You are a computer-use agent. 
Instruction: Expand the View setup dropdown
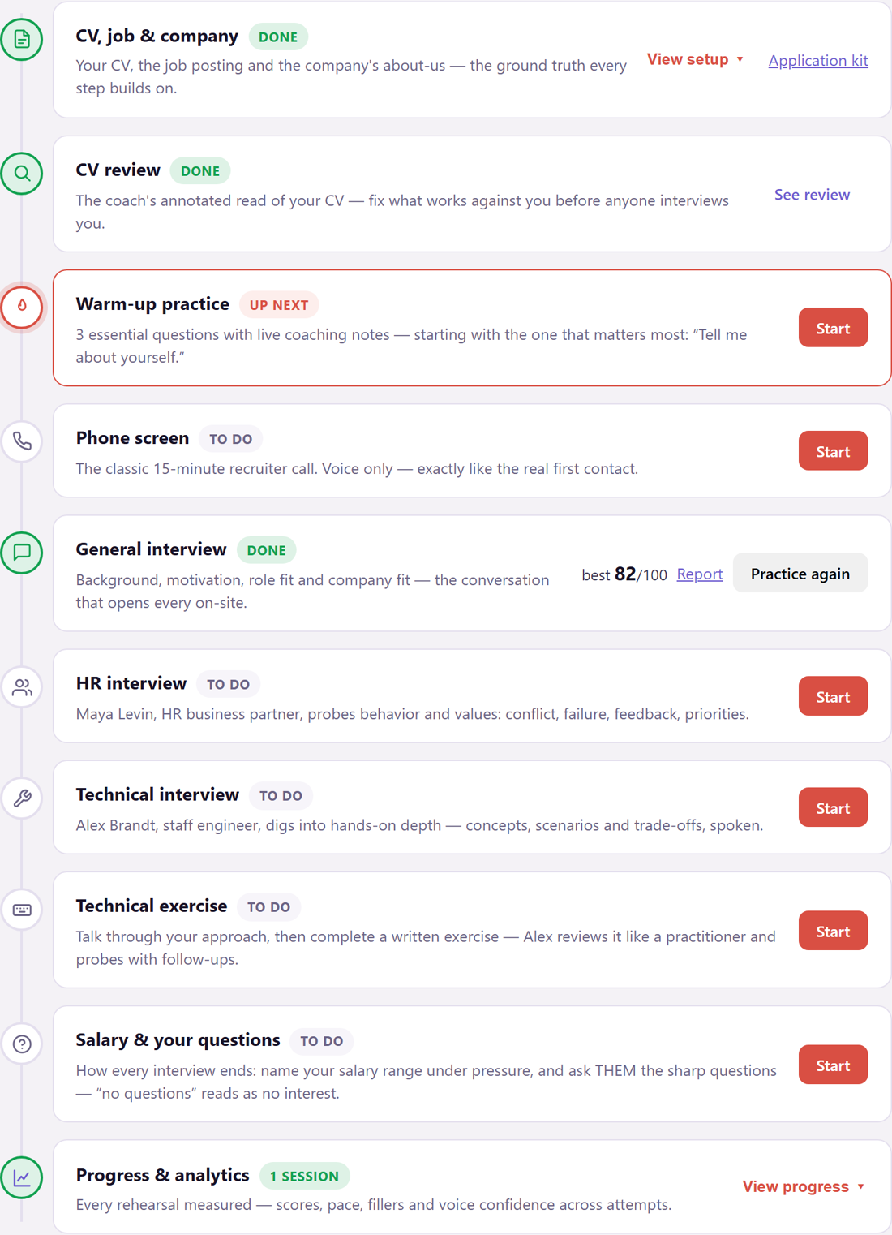pos(695,59)
